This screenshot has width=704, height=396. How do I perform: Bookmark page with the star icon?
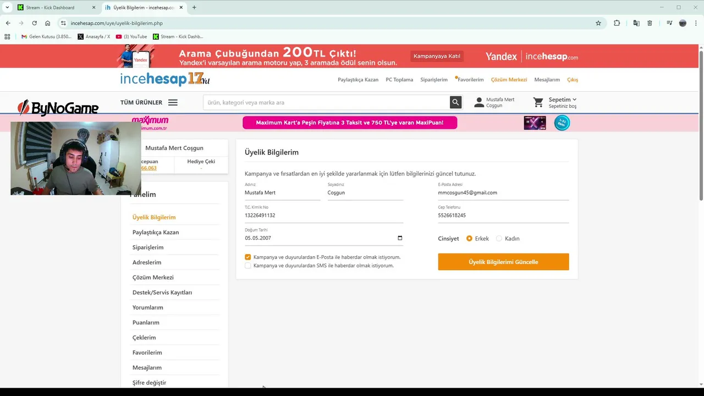(x=598, y=23)
